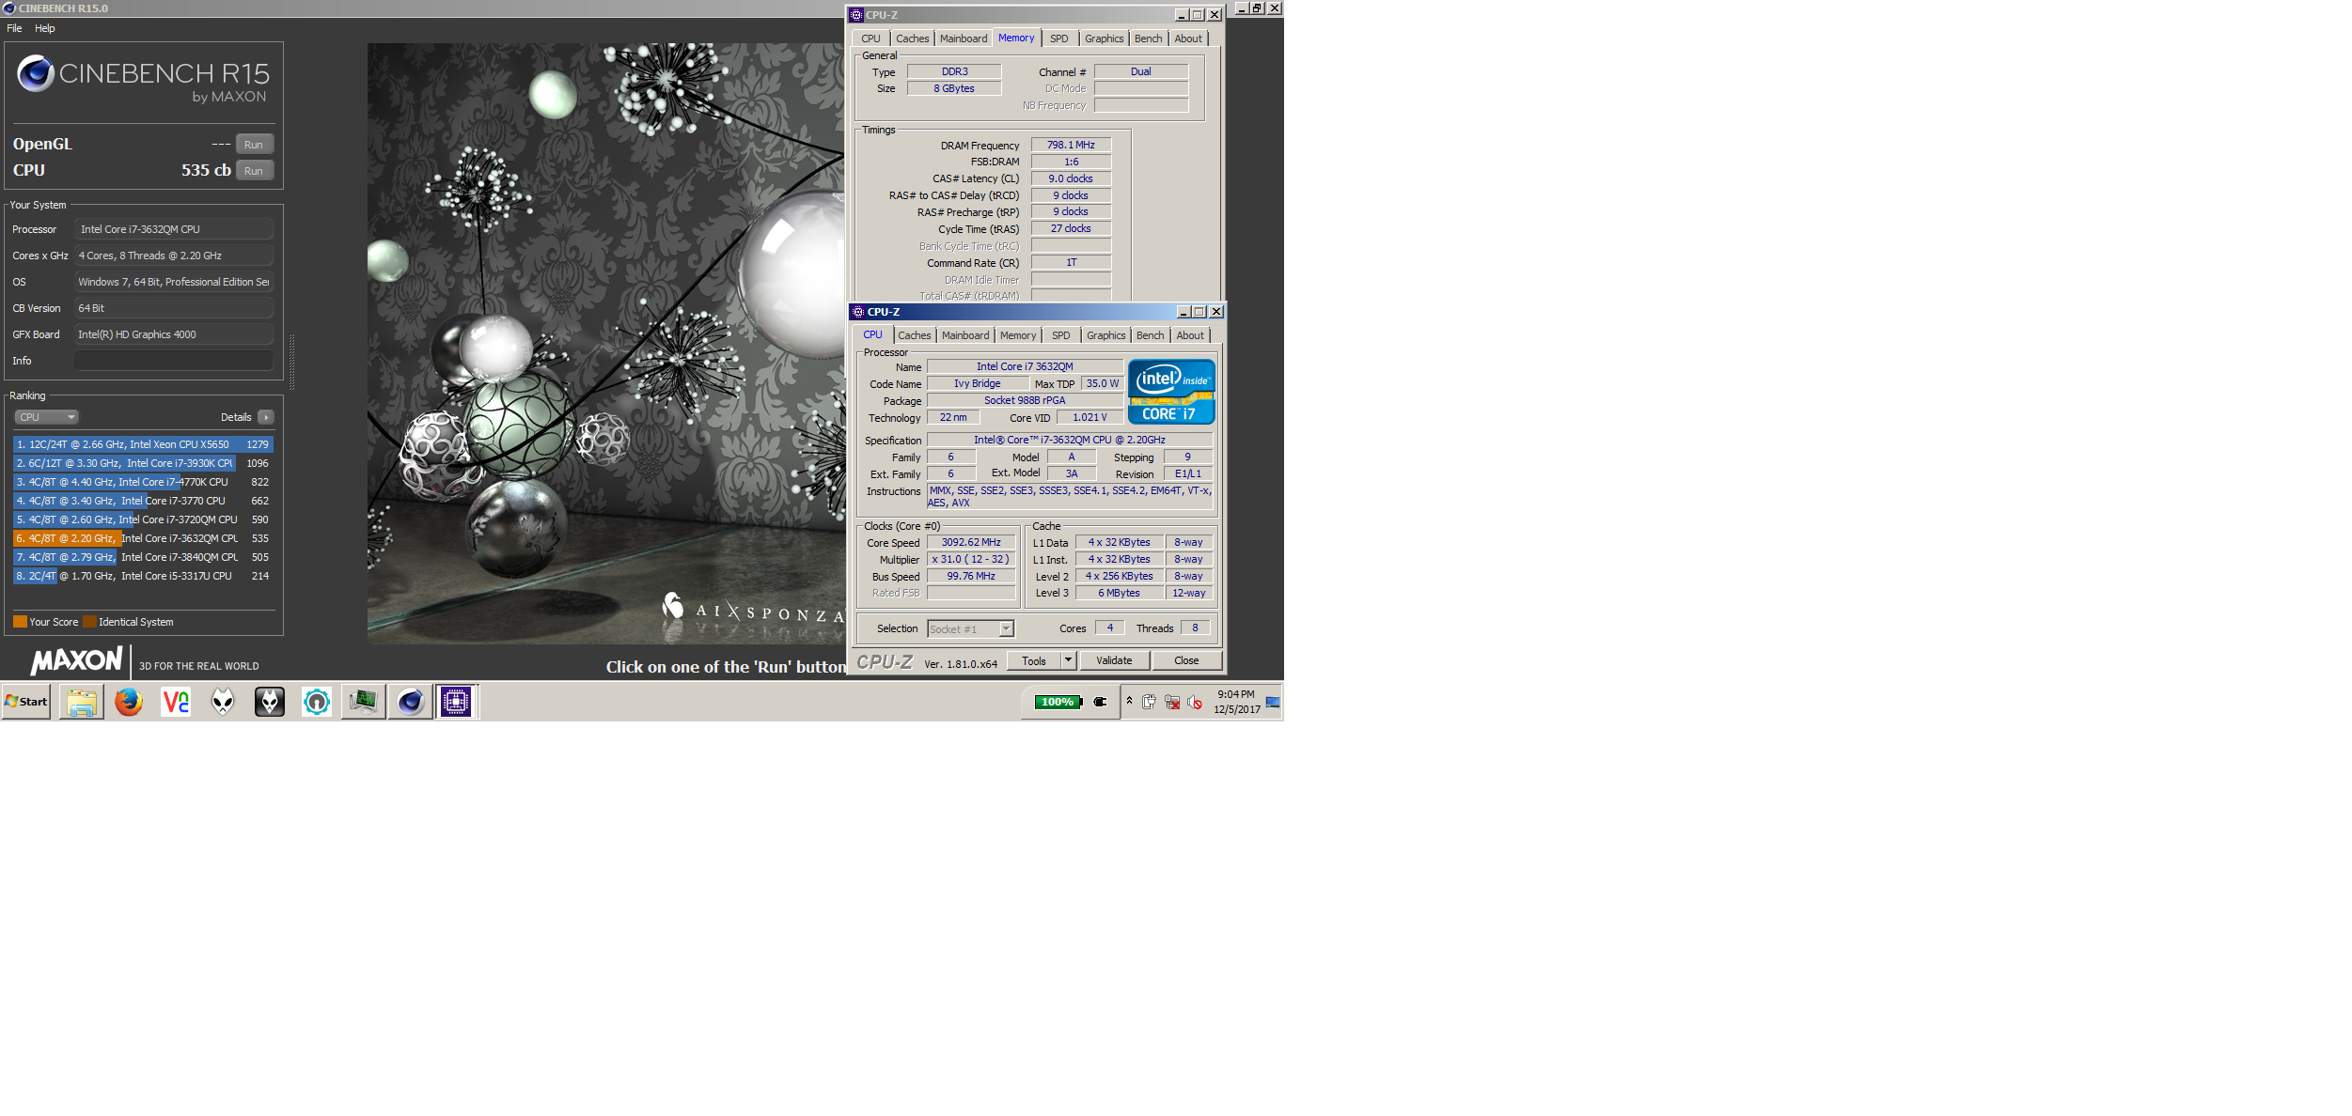Open Mainboard tab in front CPU-Z window

pyautogui.click(x=965, y=335)
